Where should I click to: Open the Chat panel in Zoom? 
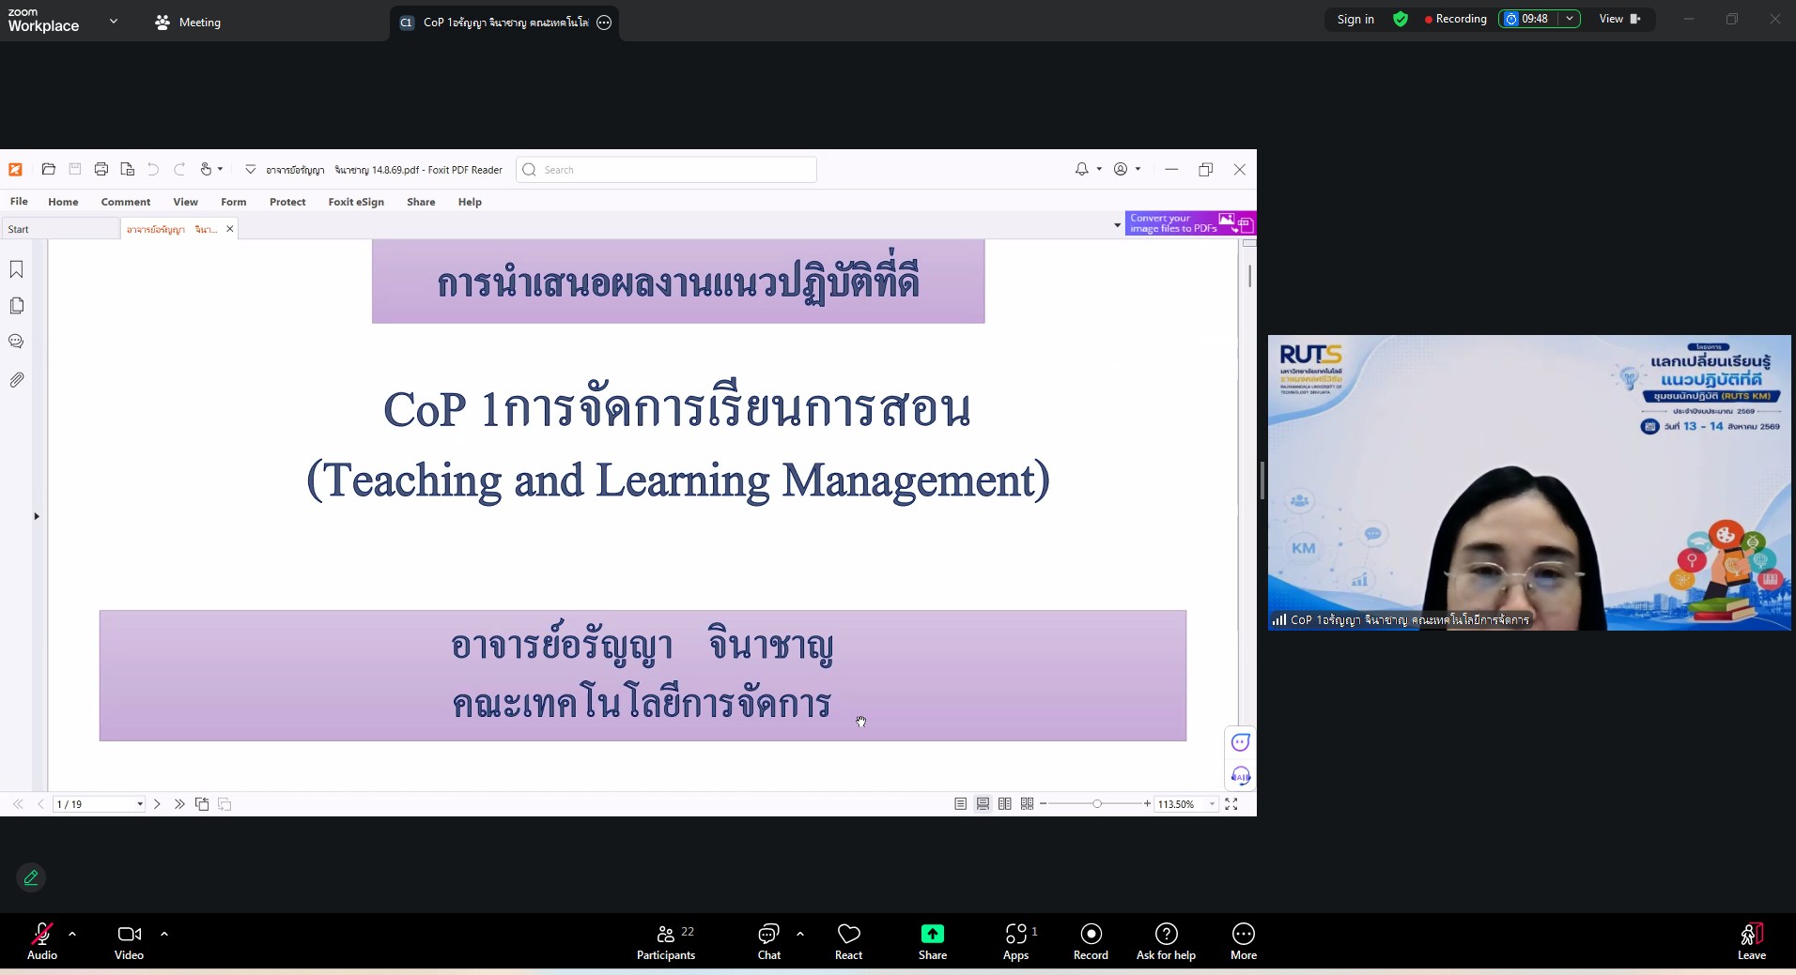(769, 941)
